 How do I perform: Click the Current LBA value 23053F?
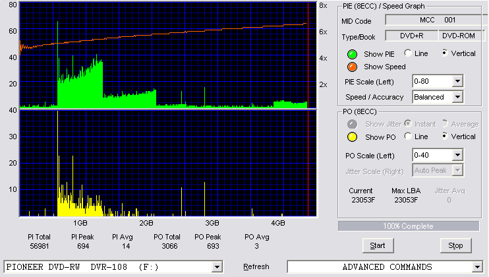tap(363, 200)
